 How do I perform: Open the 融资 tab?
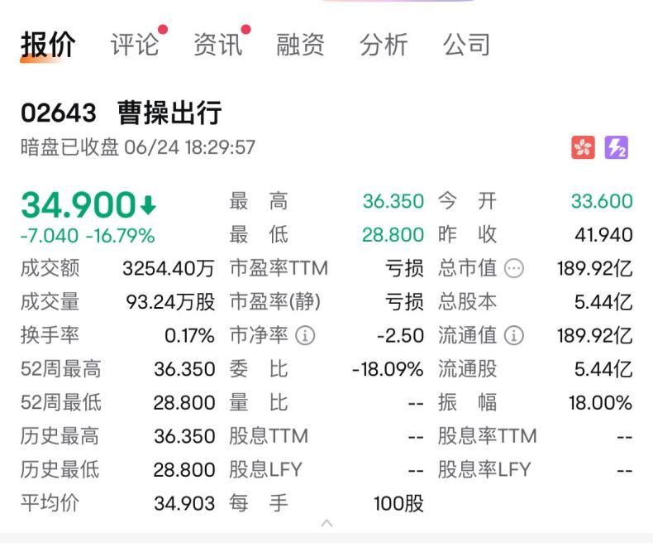[300, 45]
